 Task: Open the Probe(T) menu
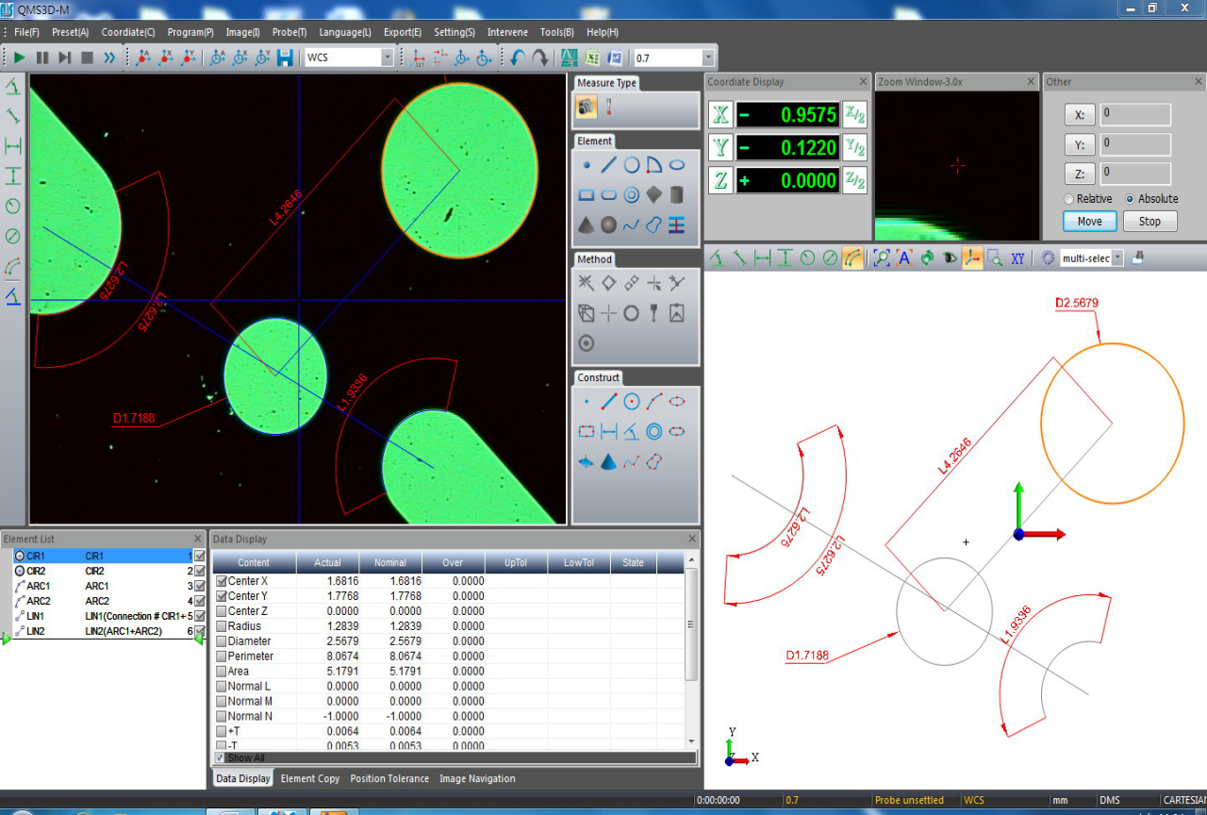[x=289, y=32]
